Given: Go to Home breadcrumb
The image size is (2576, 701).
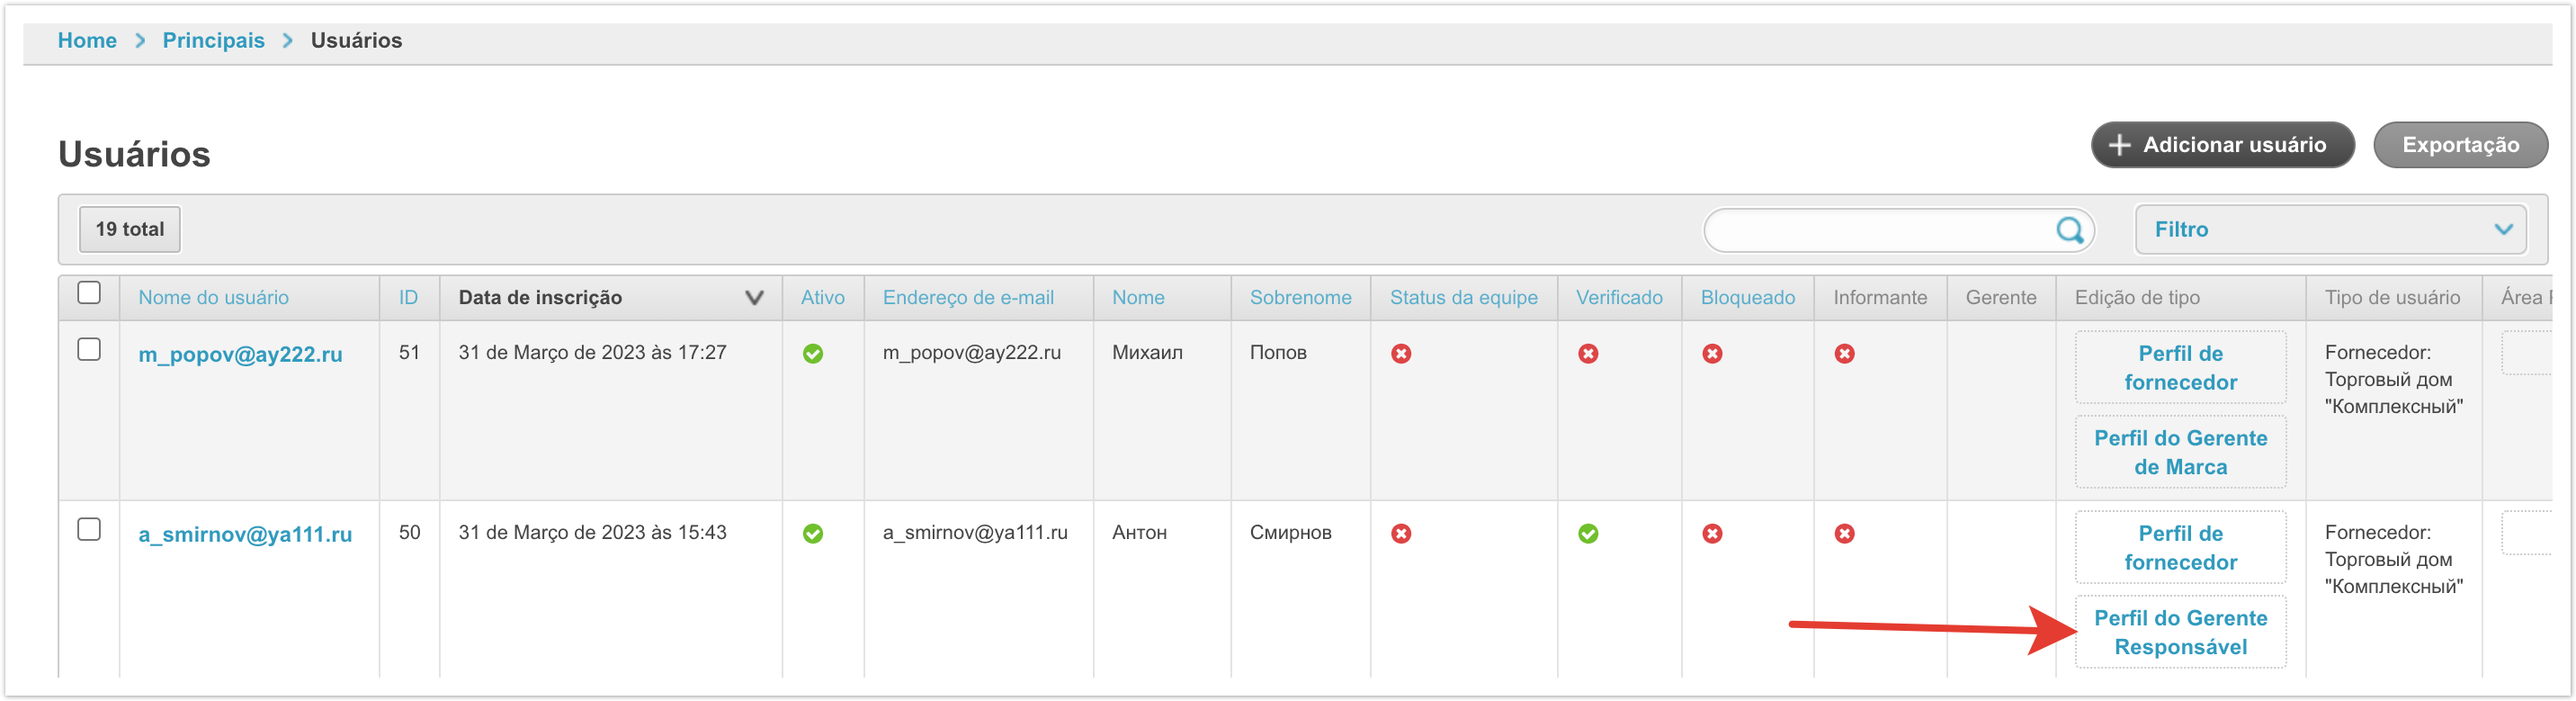Looking at the screenshot, I should (x=87, y=41).
